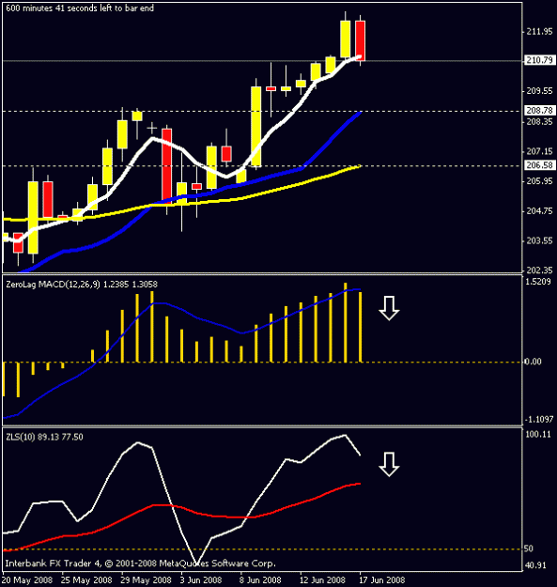
Task: Click the 206.58 level price label
Action: coord(539,165)
